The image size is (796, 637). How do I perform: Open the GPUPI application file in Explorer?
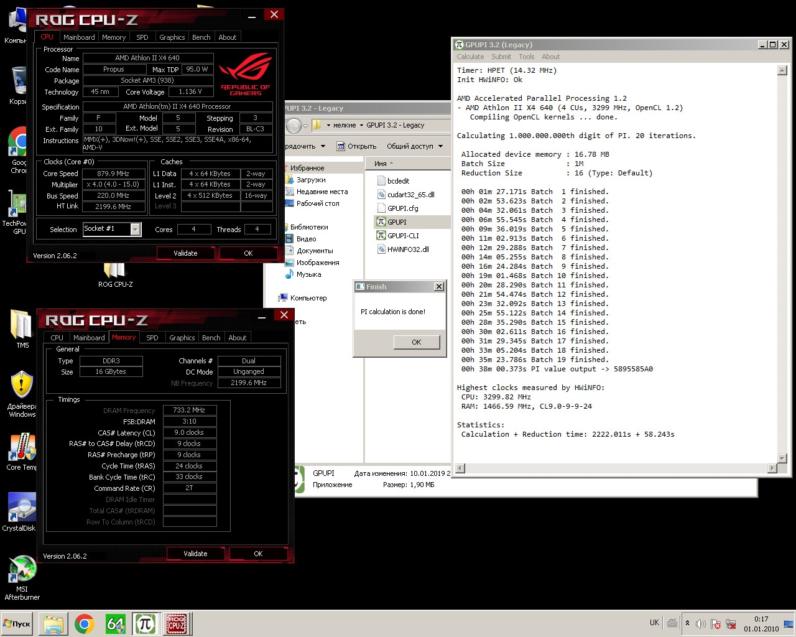point(391,222)
